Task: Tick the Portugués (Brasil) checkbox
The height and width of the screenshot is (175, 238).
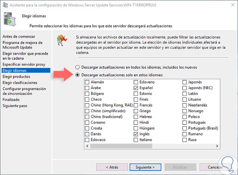Action: (184, 128)
